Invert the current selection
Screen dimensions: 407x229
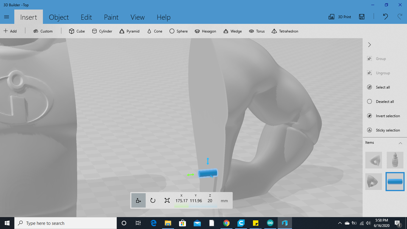pyautogui.click(x=385, y=116)
